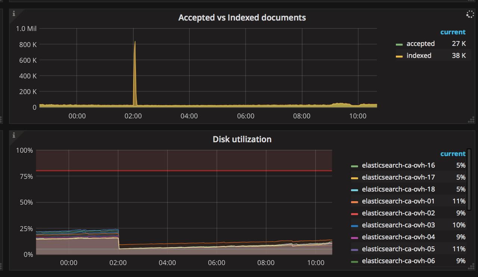Click the 27 K value for accepted
This screenshot has height=277, width=478.
[459, 44]
